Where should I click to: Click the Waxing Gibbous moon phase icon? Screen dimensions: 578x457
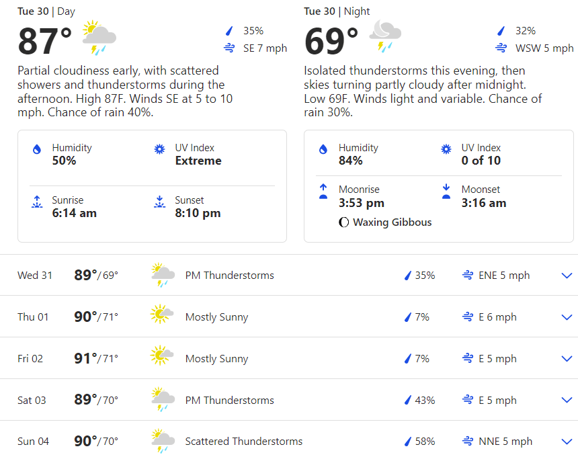click(x=344, y=222)
